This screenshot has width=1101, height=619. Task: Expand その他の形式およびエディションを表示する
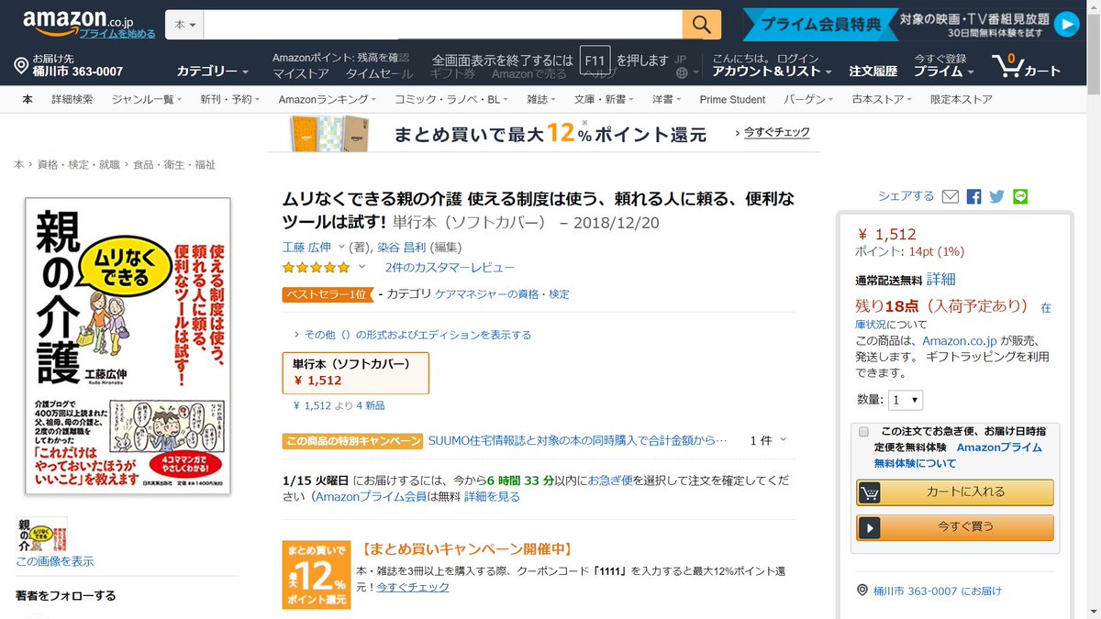(412, 335)
